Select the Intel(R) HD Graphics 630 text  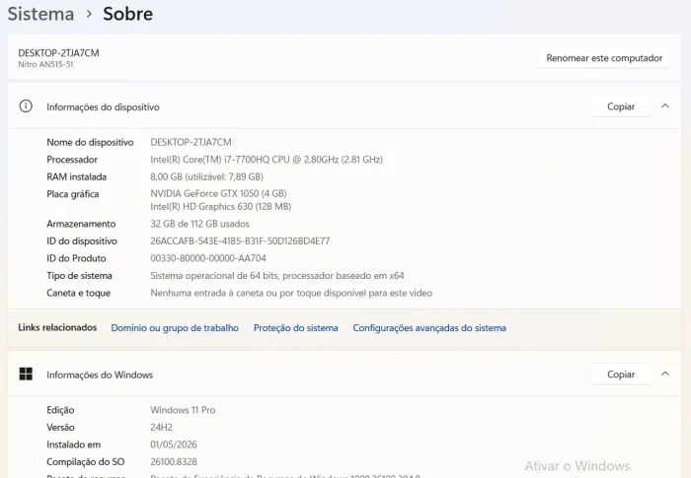coord(221,206)
